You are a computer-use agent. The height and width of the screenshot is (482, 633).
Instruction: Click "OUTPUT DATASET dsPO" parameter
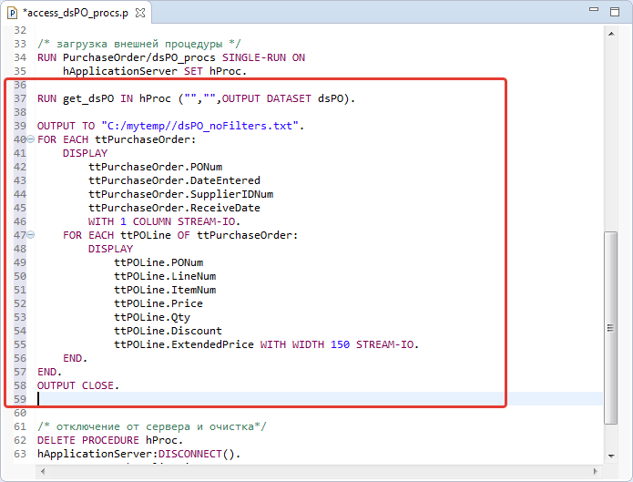pyautogui.click(x=282, y=98)
